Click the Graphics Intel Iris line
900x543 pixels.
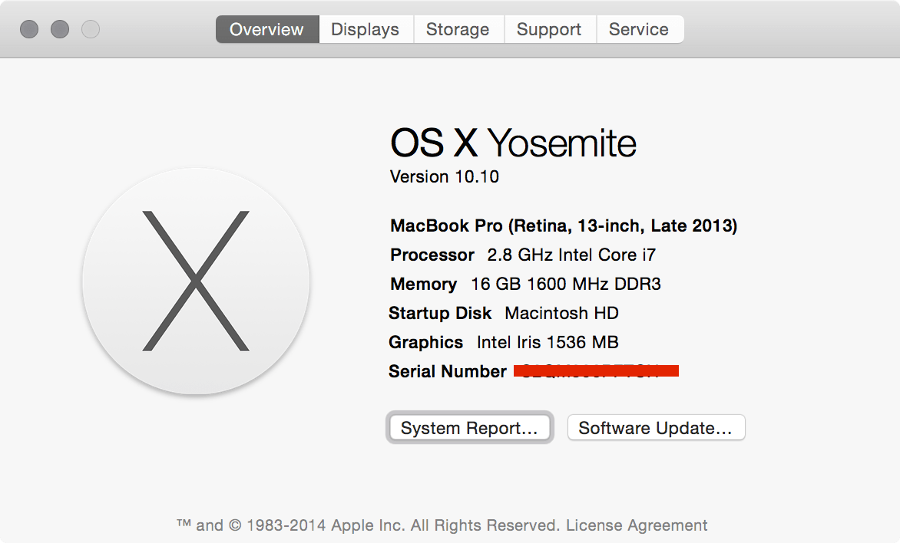(503, 342)
